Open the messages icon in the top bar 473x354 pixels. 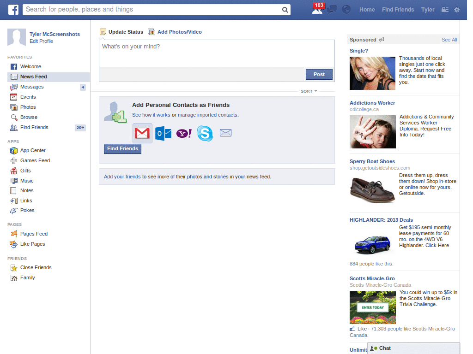(x=332, y=10)
